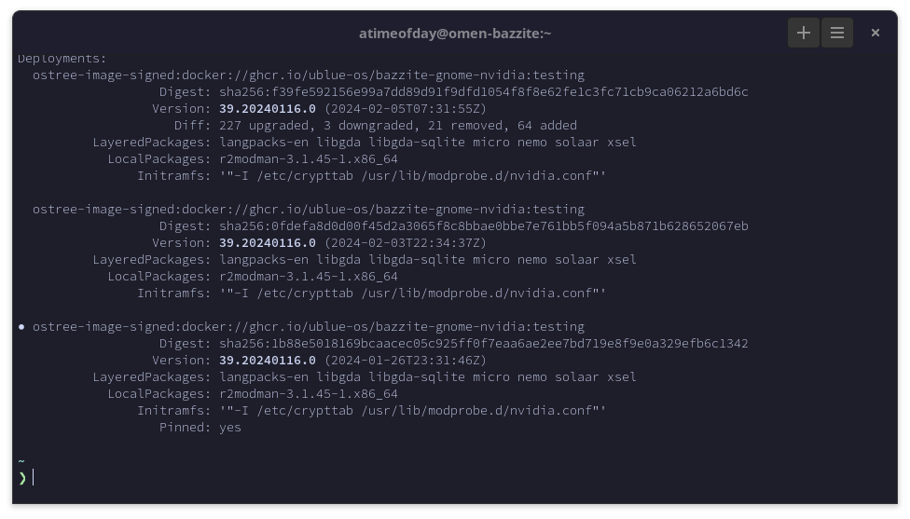The width and height of the screenshot is (910, 519).
Task: Click the bullet marking the booted deployment
Action: 21,327
